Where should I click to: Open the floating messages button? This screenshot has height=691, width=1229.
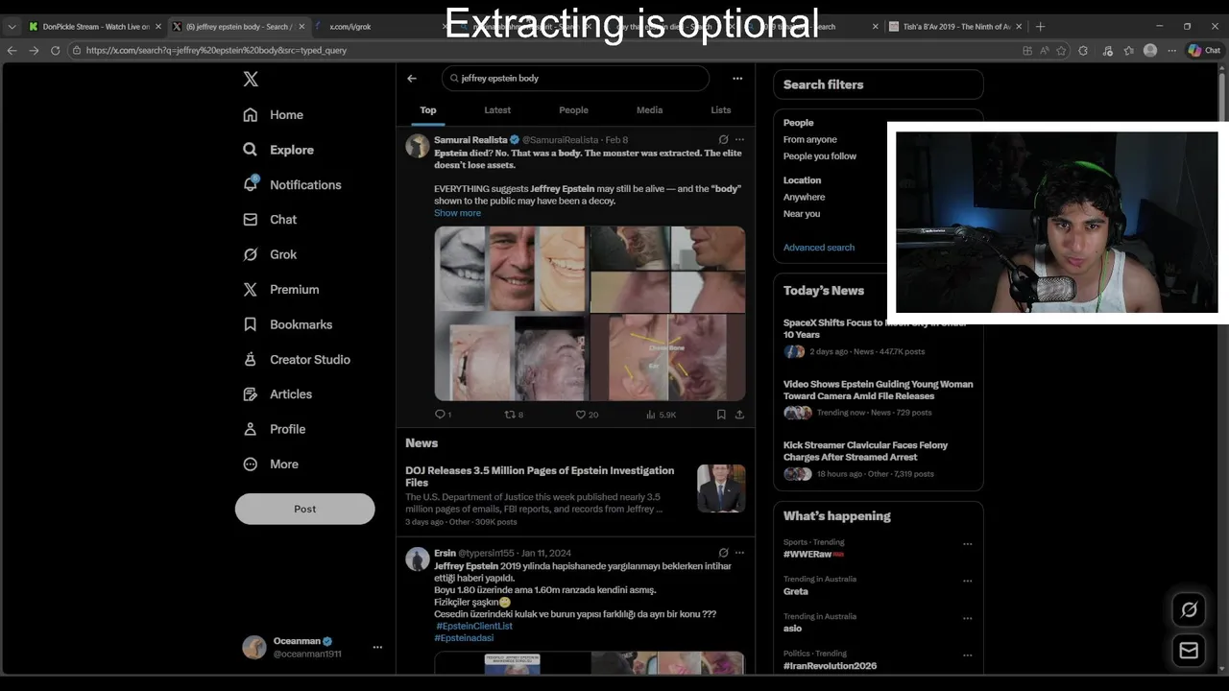tap(1189, 651)
